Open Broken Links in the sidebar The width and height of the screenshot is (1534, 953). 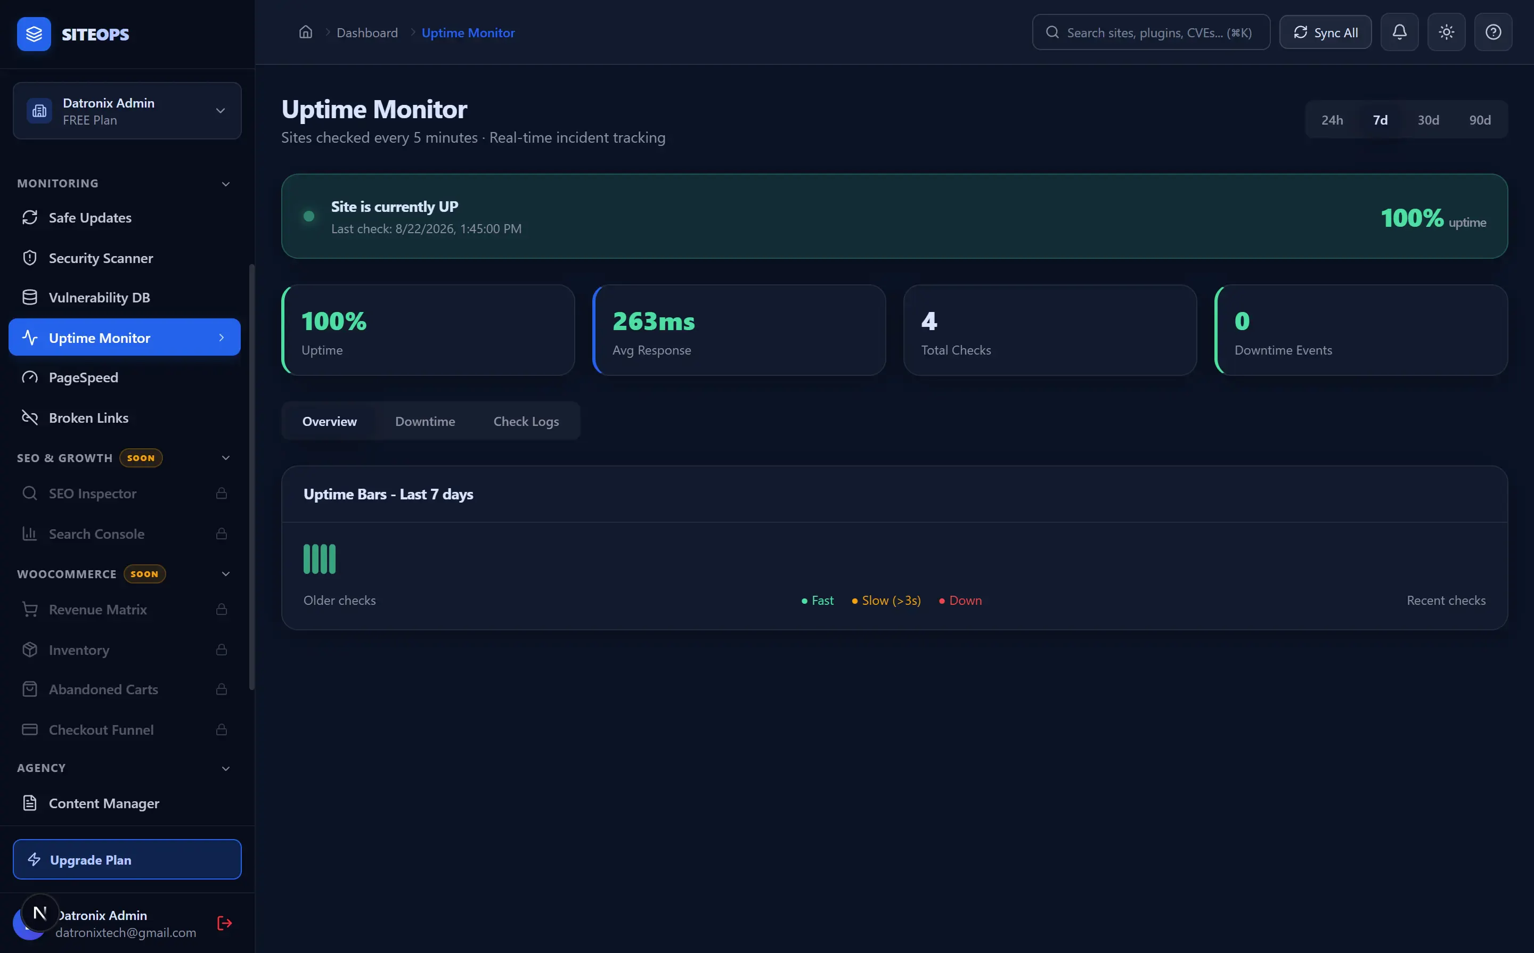pos(124,418)
